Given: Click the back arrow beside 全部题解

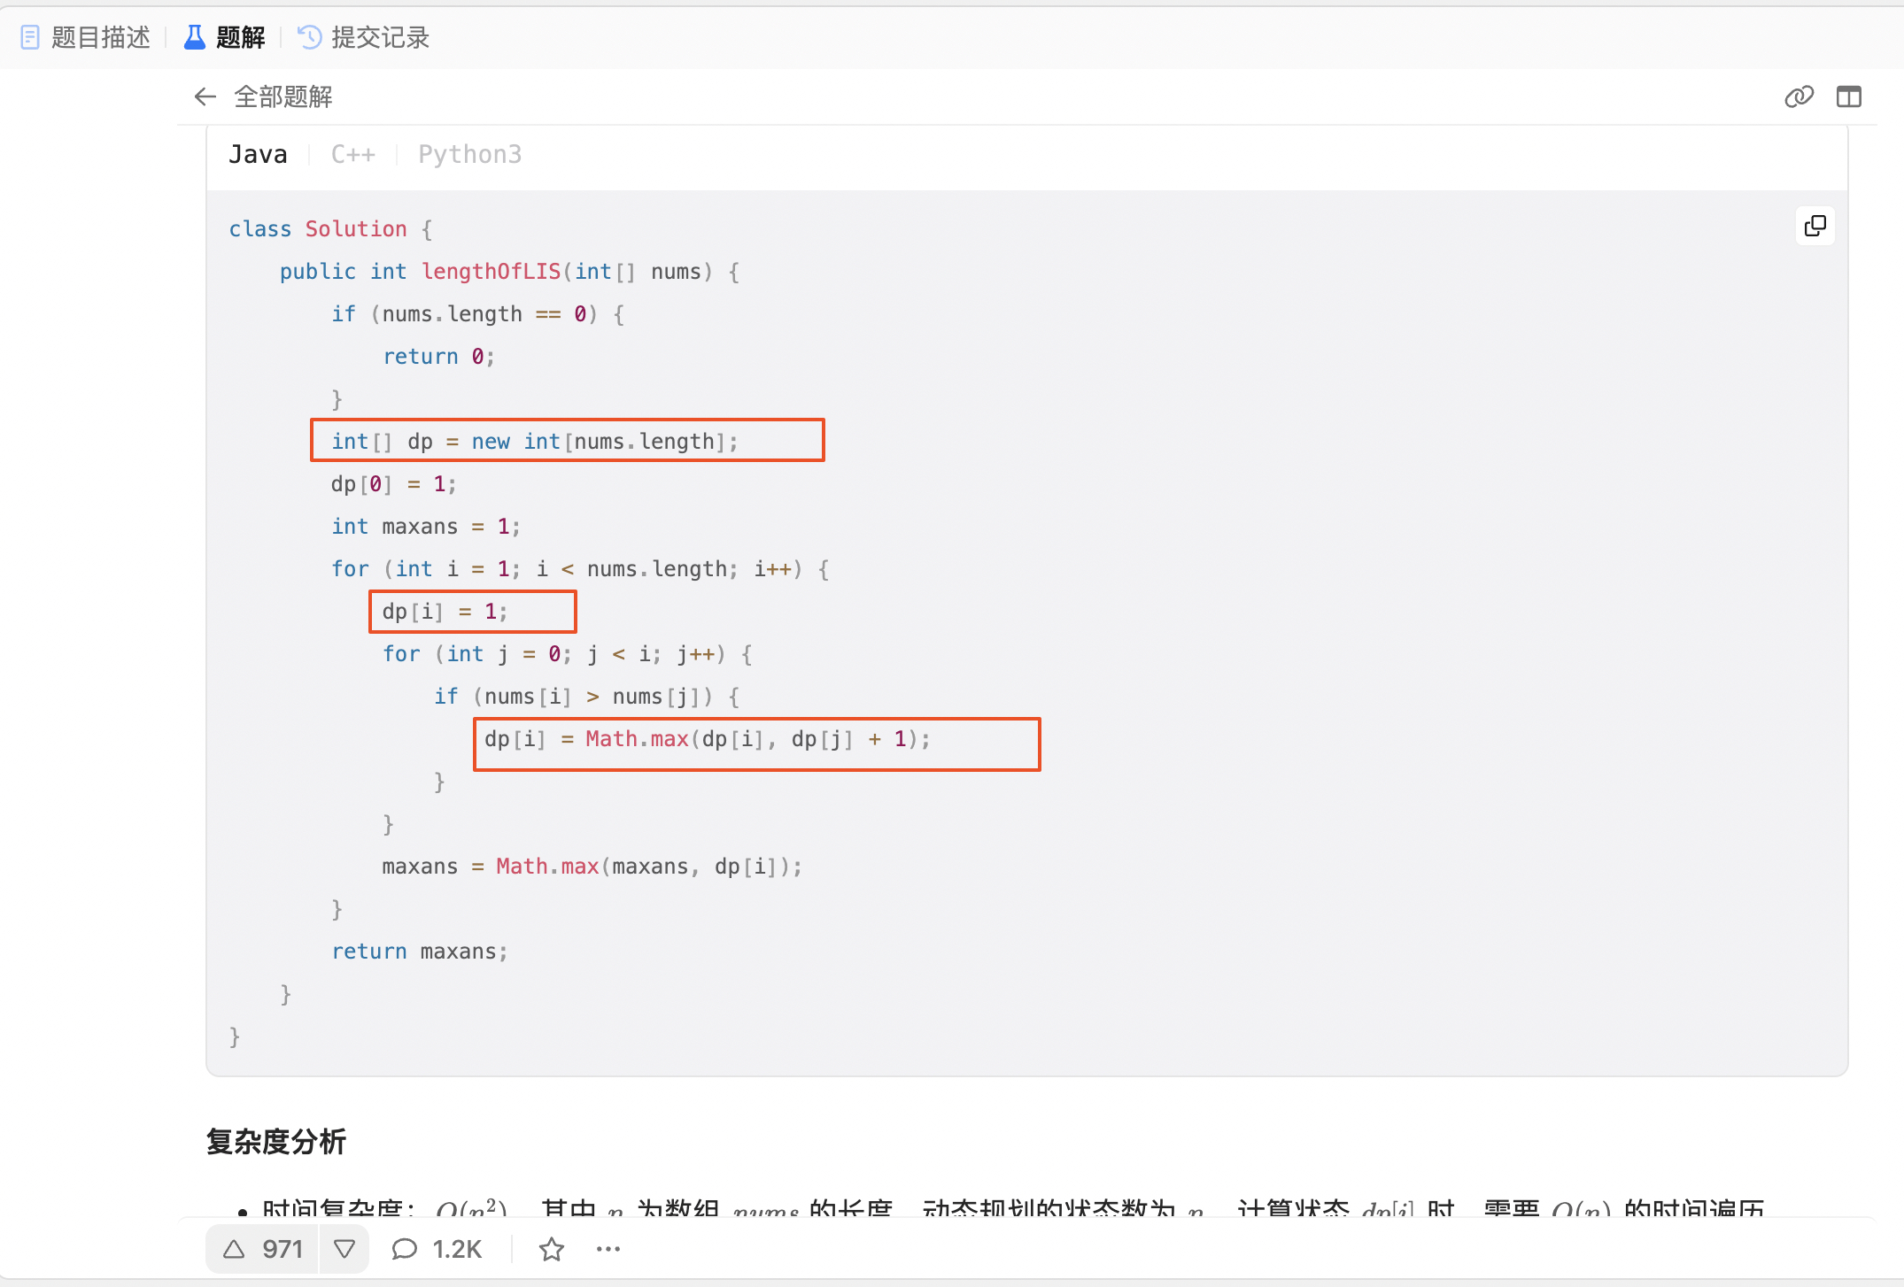Looking at the screenshot, I should pos(205,96).
